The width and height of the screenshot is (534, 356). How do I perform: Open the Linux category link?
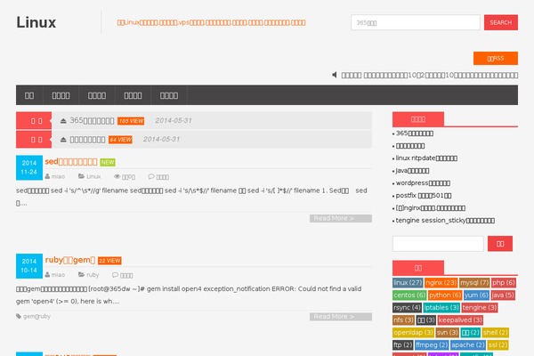(93, 176)
